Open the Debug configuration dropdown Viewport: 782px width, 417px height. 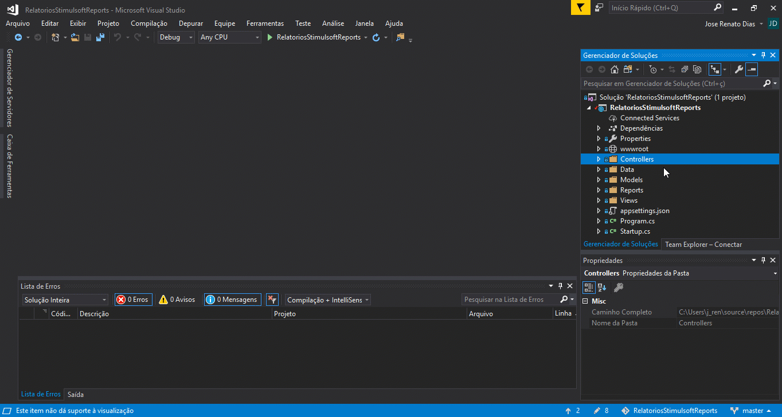[x=176, y=37]
